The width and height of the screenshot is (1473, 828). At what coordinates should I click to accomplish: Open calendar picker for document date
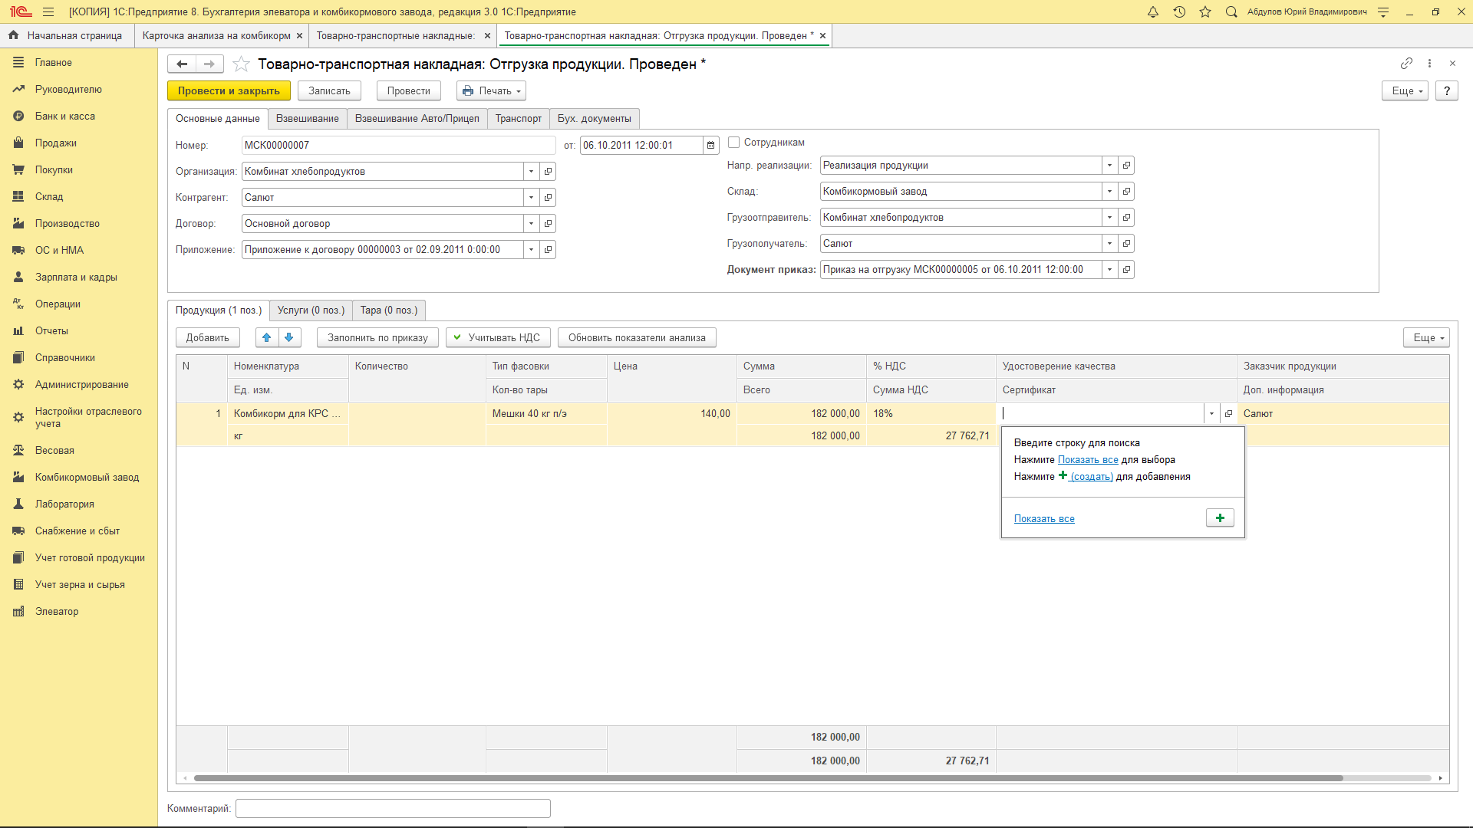pyautogui.click(x=711, y=145)
